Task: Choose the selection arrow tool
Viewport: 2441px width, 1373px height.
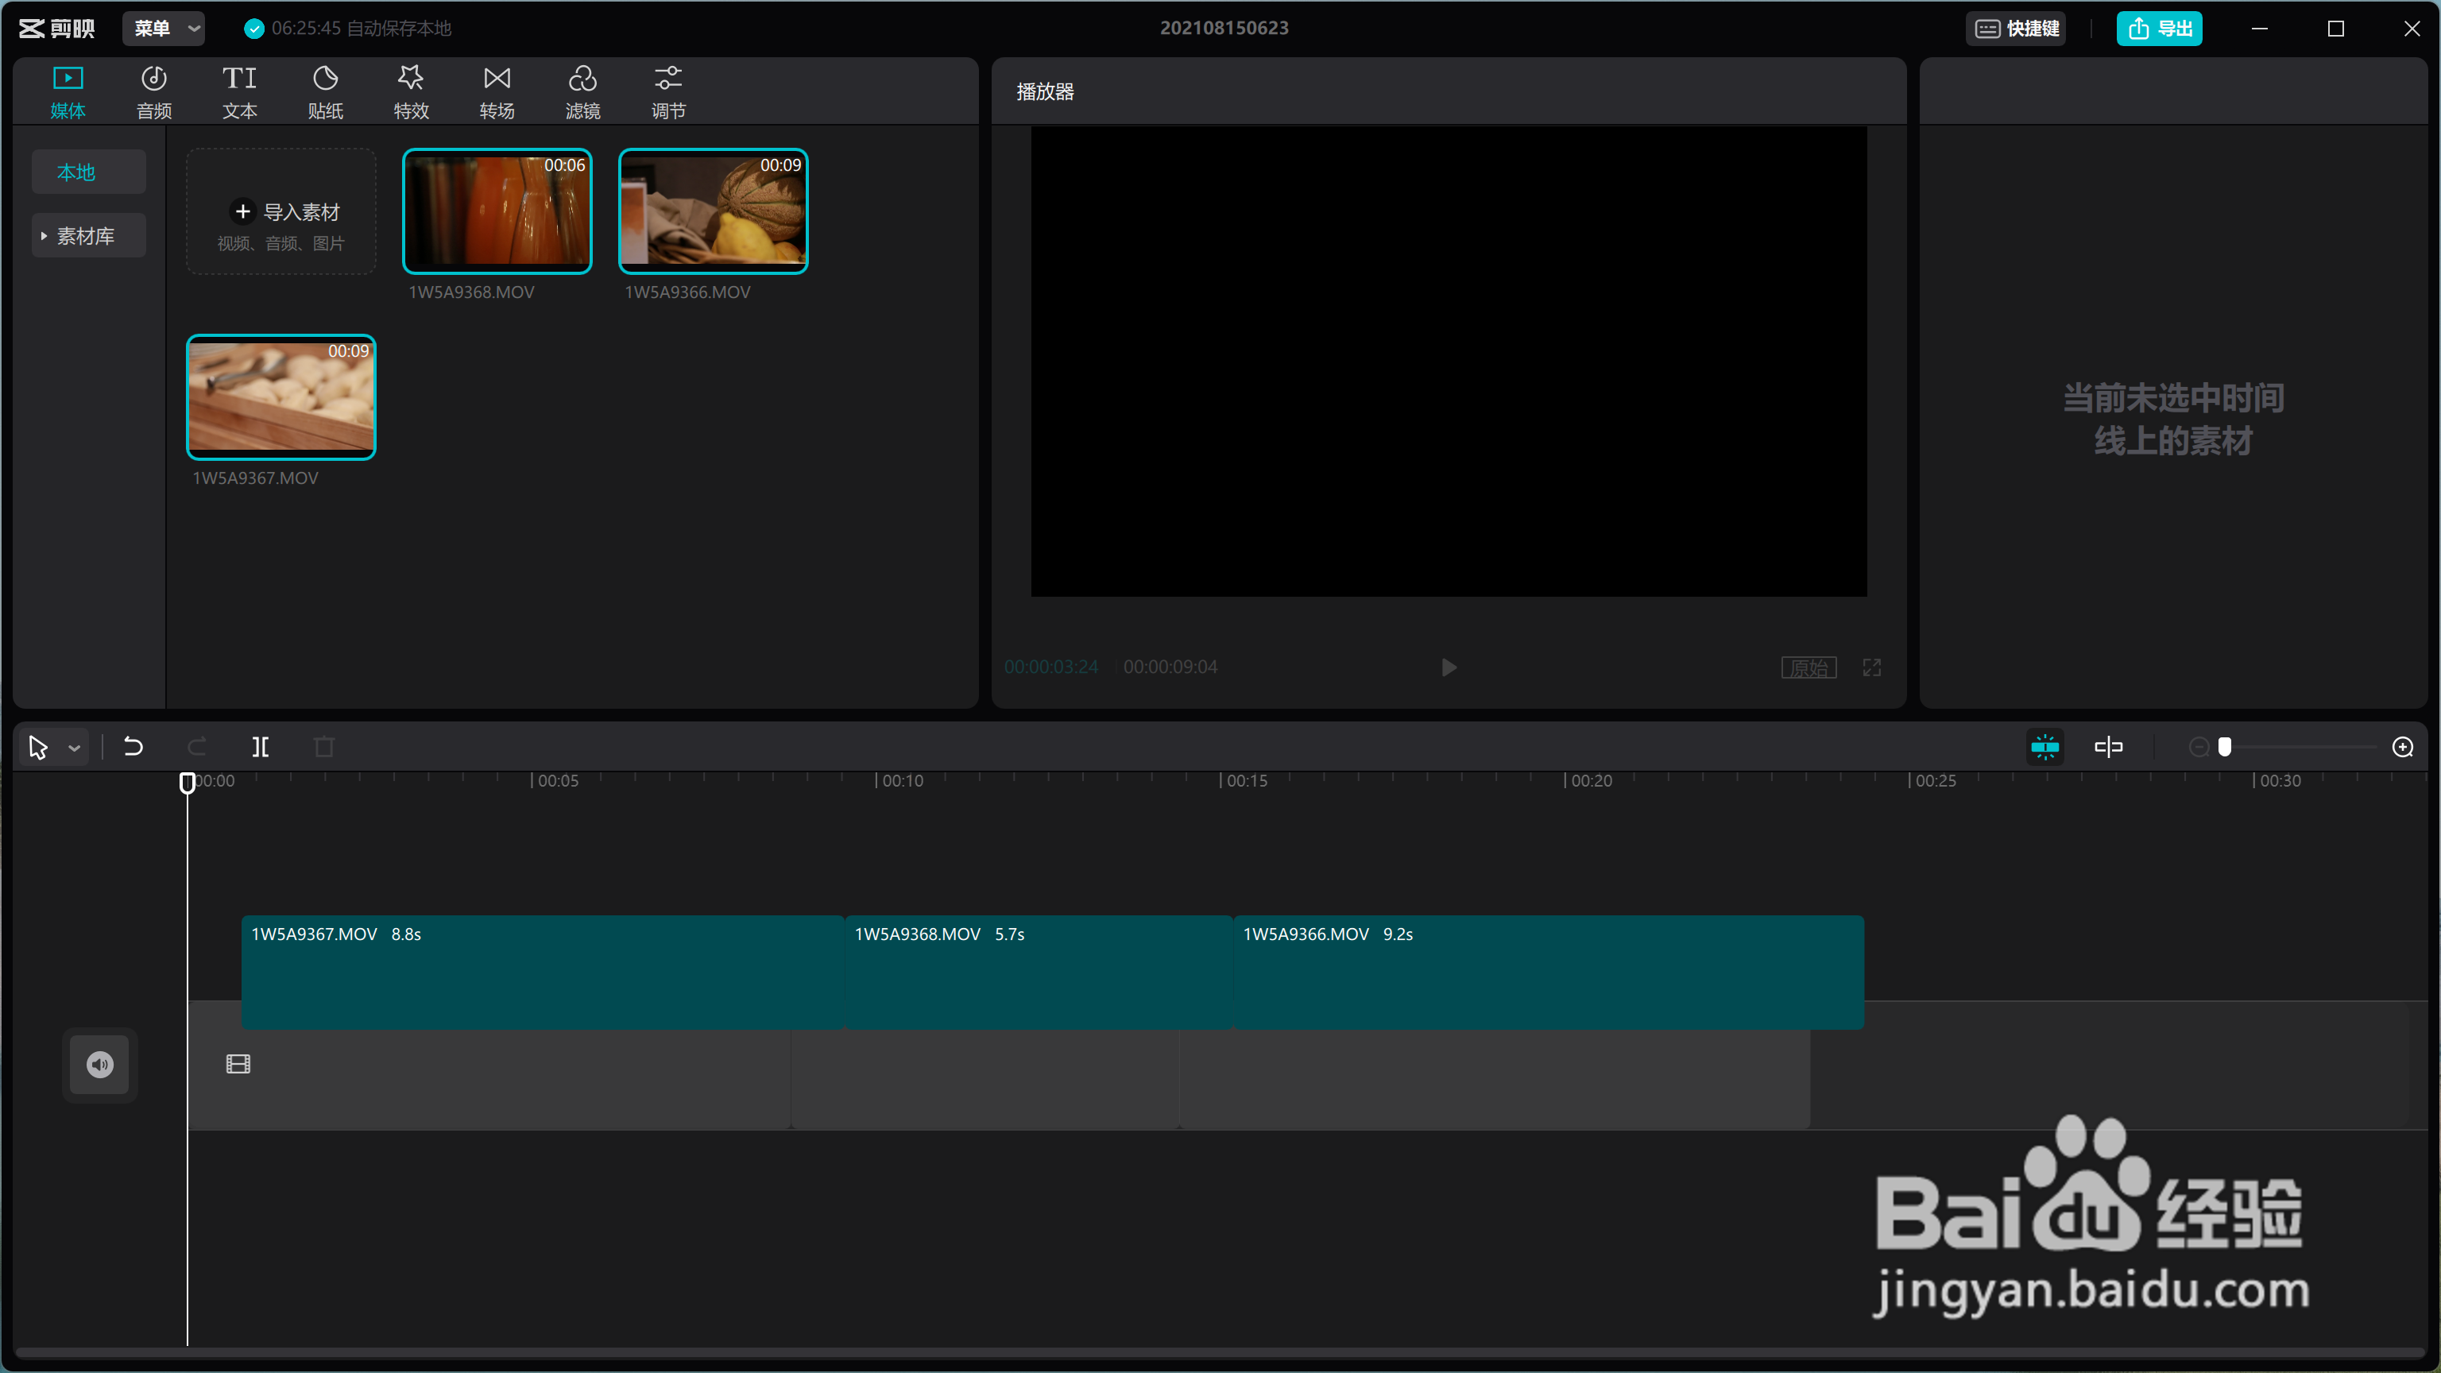Action: pos(38,747)
